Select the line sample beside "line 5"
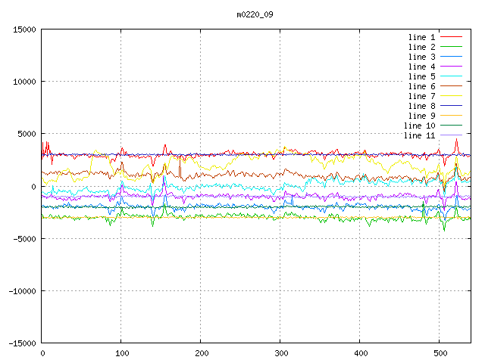 coord(451,76)
